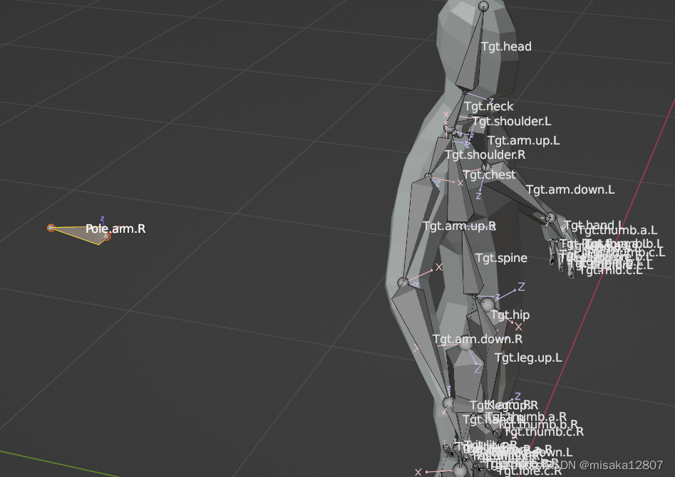Select the Tgt.arm.down.L label
675x477 pixels.
click(570, 189)
